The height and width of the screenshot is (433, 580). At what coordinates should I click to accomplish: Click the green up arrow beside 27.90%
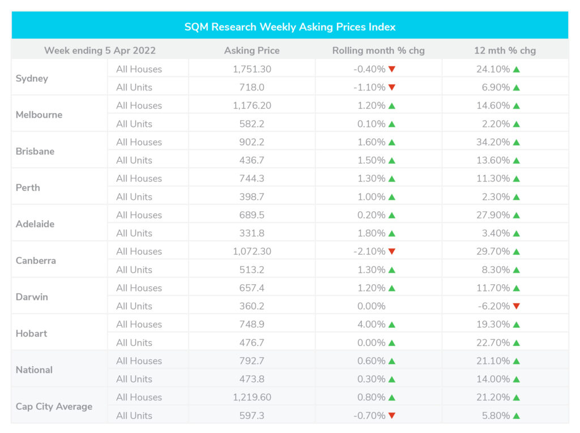coord(517,215)
